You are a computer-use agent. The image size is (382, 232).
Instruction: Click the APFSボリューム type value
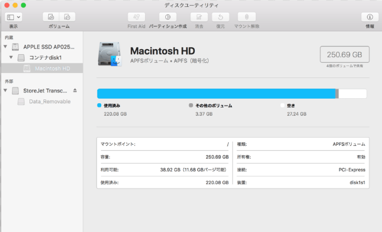pyautogui.click(x=349, y=144)
